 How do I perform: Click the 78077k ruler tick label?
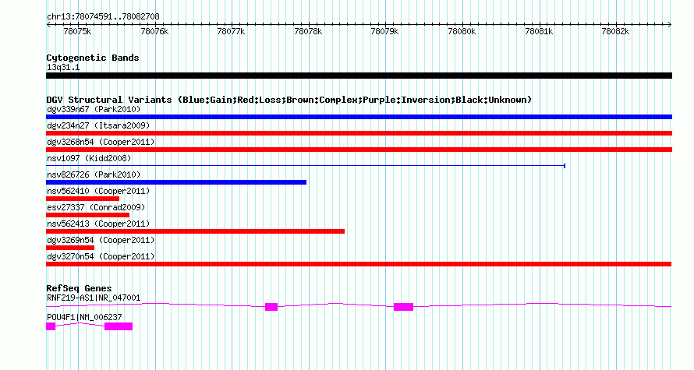coord(231,31)
